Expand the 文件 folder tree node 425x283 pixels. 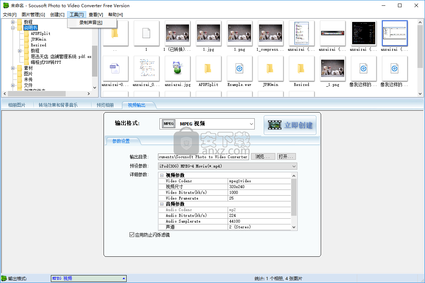pyautogui.click(x=13, y=85)
